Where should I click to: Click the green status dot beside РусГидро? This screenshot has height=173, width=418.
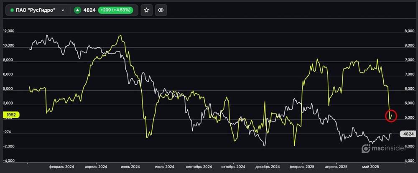point(12,10)
